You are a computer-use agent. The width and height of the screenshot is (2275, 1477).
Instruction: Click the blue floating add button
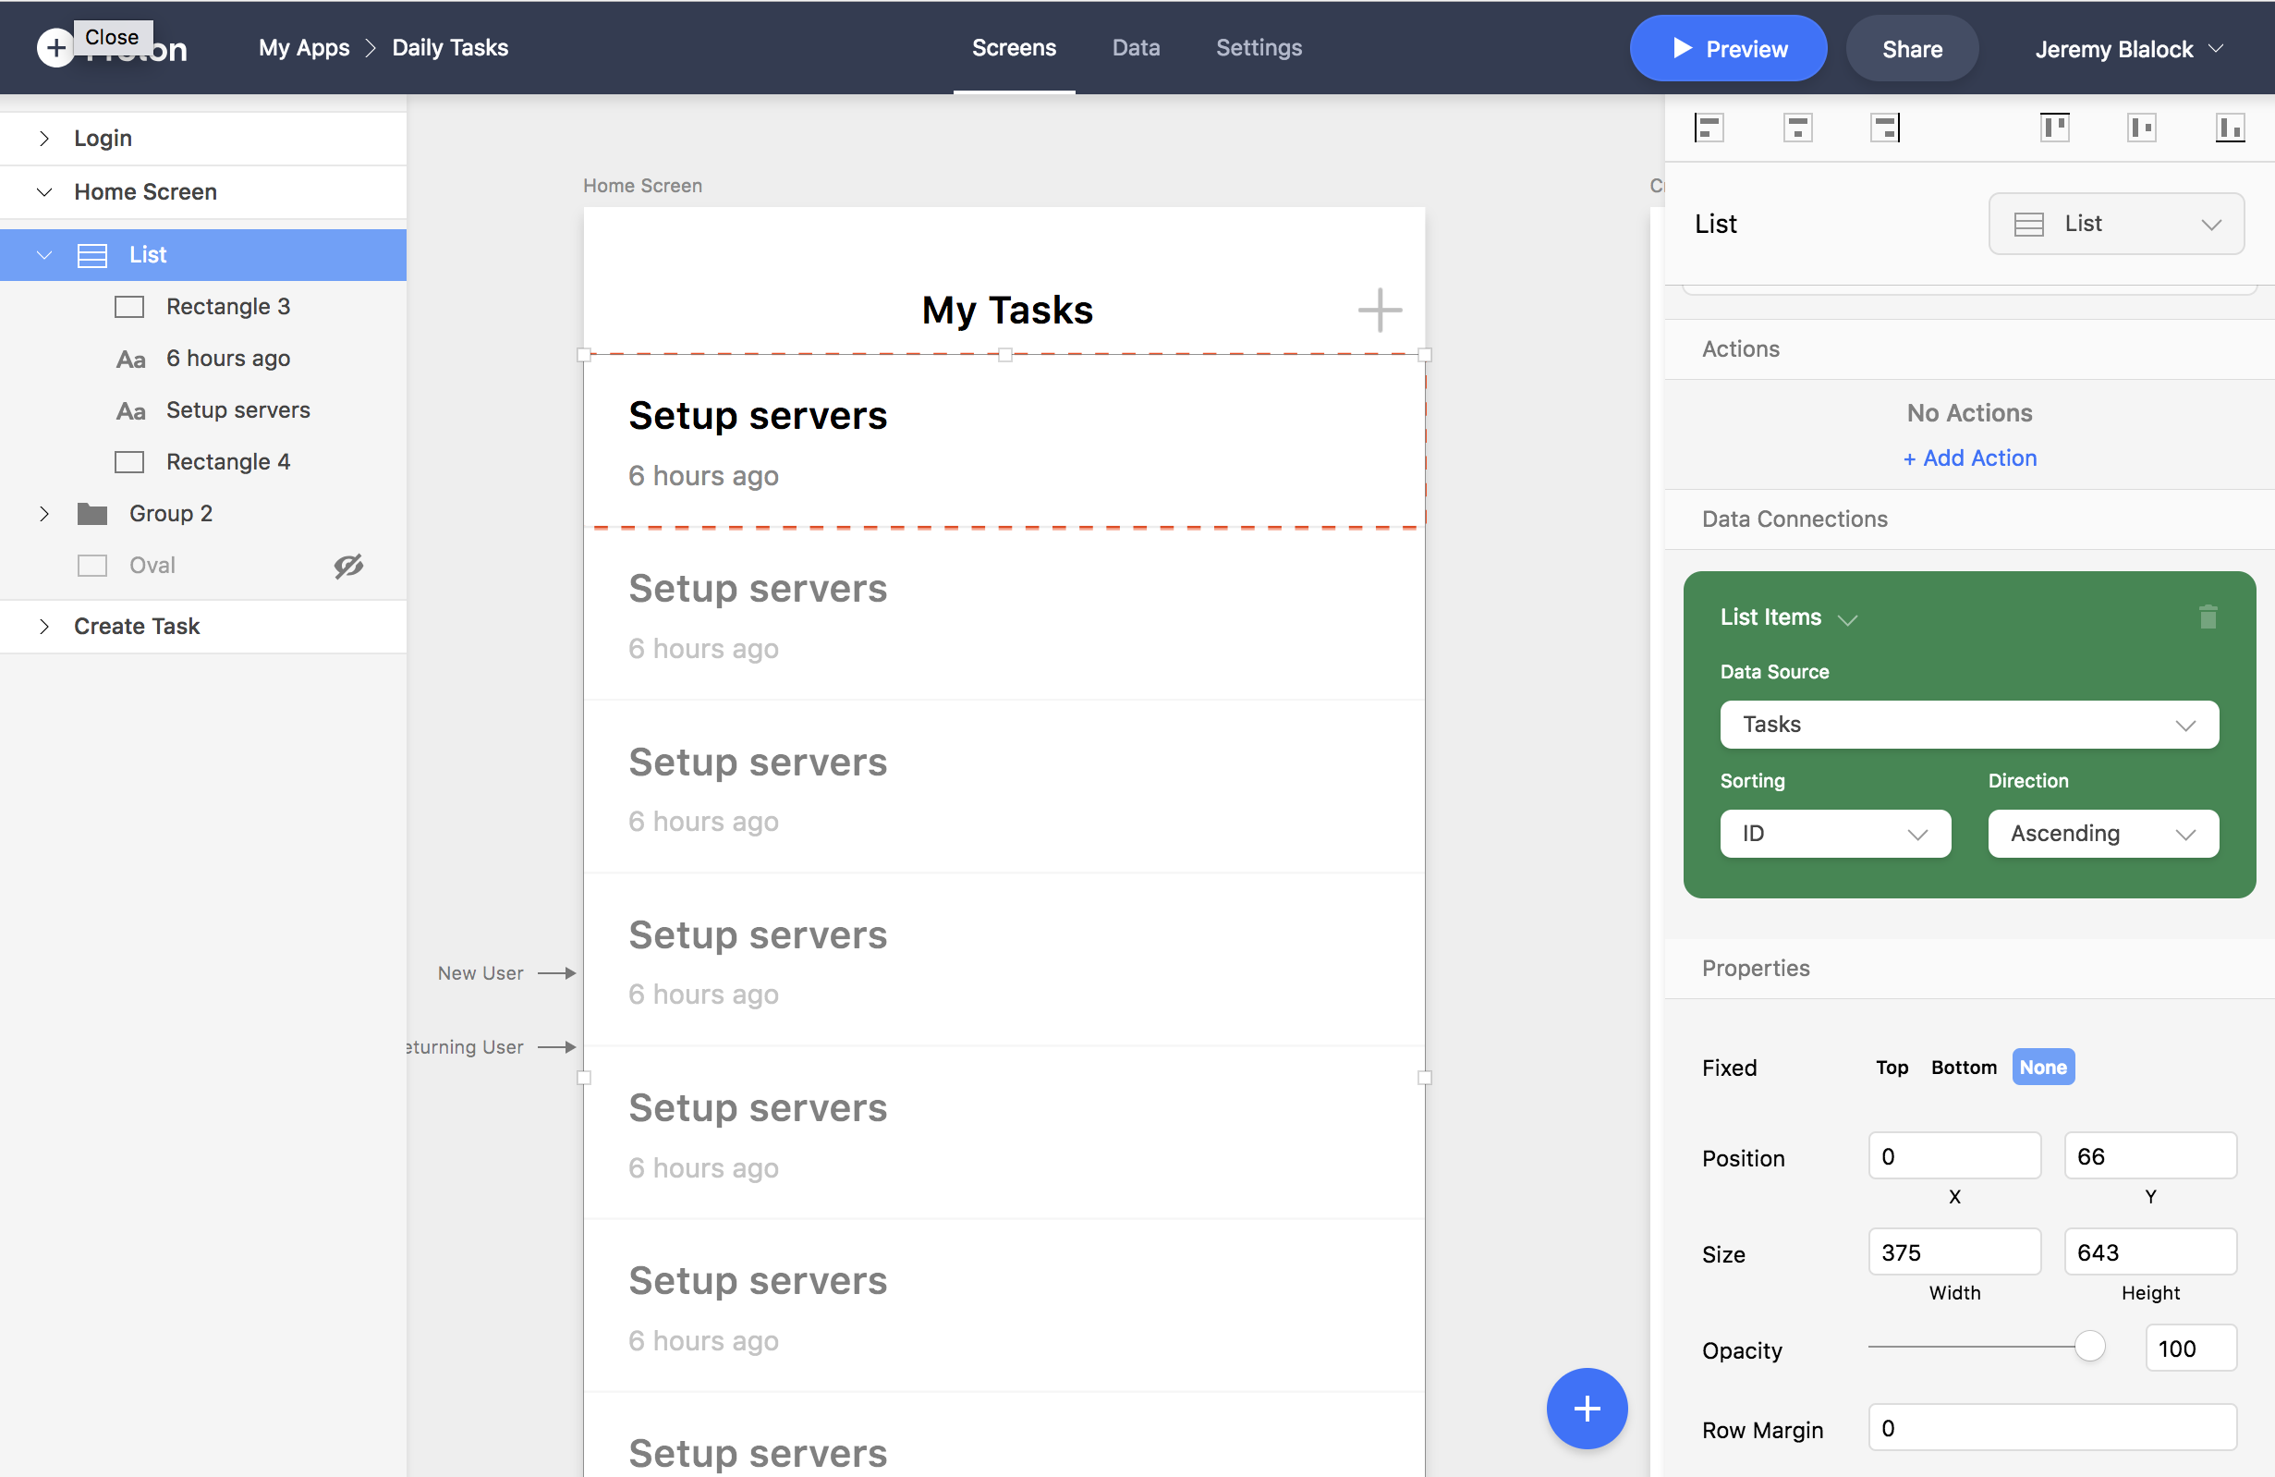click(1586, 1409)
